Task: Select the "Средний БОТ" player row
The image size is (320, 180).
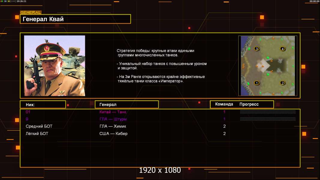Action: tap(160, 126)
